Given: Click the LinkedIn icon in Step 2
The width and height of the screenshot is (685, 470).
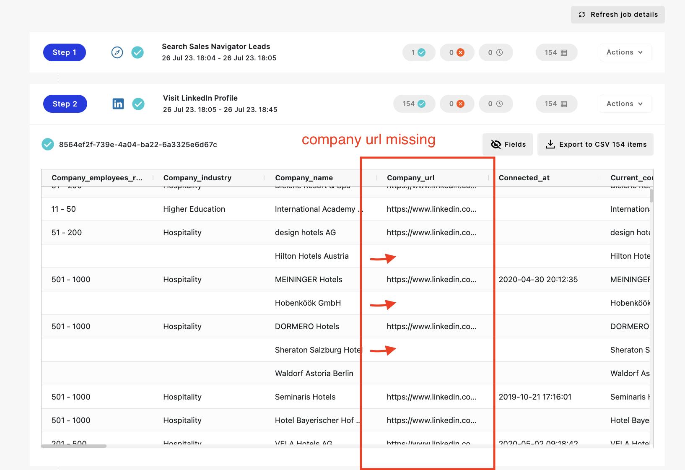Looking at the screenshot, I should pyautogui.click(x=118, y=104).
